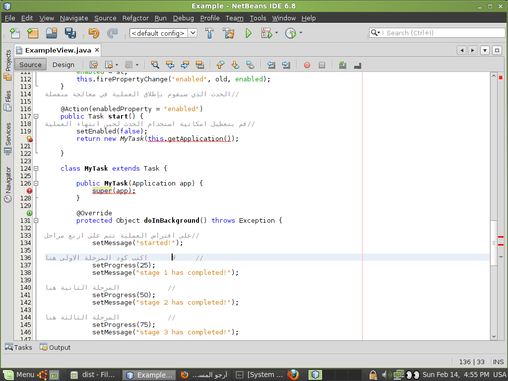Viewport: 508px width, 381px height.
Task: Click the Profile main project clock icon
Action: click(291, 33)
